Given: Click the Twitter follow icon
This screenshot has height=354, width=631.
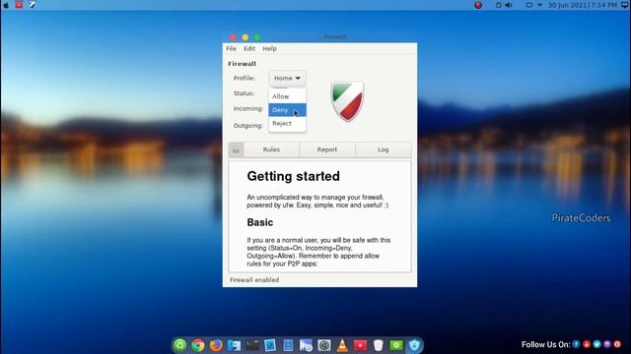Looking at the screenshot, I should pyautogui.click(x=596, y=344).
